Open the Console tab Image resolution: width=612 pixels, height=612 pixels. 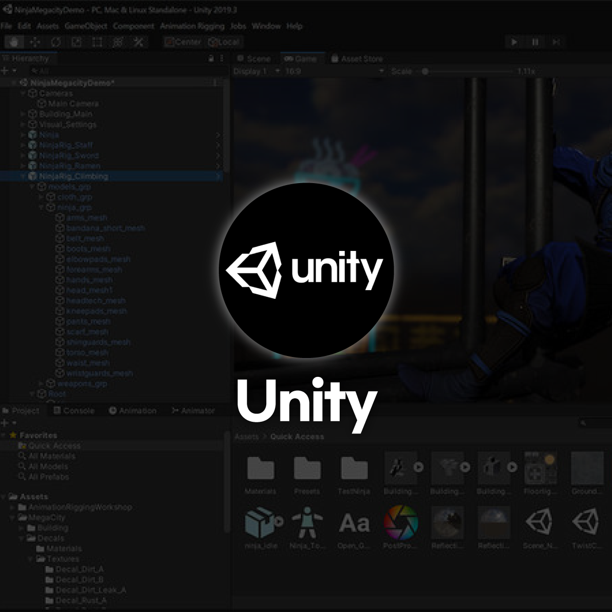(x=73, y=411)
